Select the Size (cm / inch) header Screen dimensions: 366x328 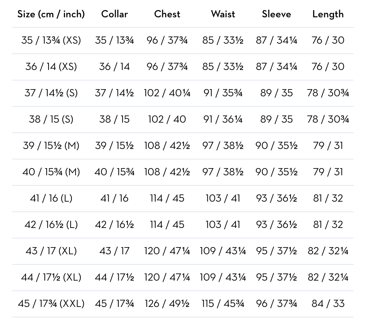51,14
